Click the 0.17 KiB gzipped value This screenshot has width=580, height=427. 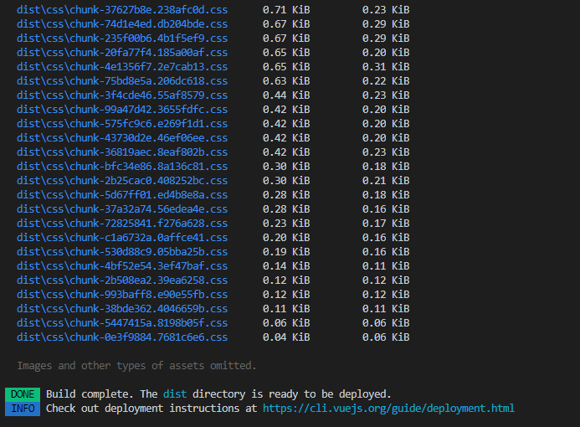[386, 224]
